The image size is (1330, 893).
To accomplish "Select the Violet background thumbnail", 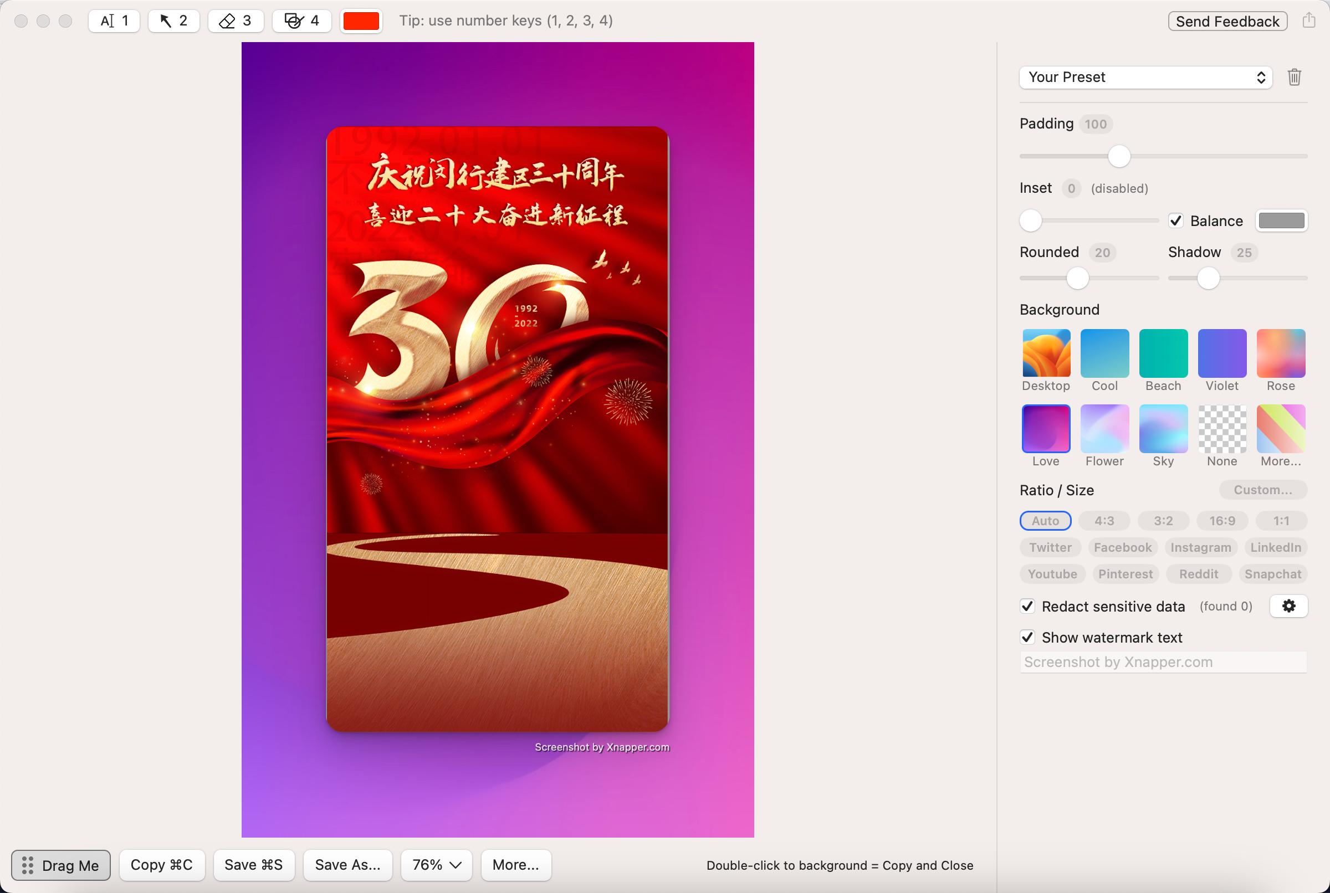I will point(1222,353).
